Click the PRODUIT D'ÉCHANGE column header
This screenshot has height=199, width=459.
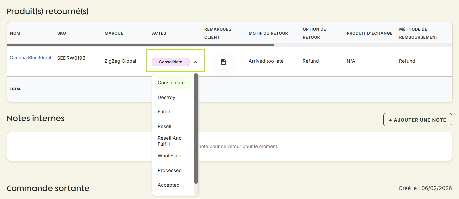(370, 33)
